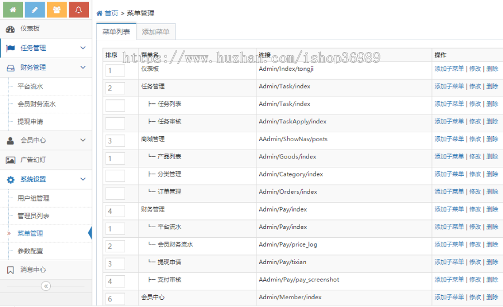Click sort order field in 任务列表 row
Image resolution: width=503 pixels, height=307 pixels.
[115, 105]
